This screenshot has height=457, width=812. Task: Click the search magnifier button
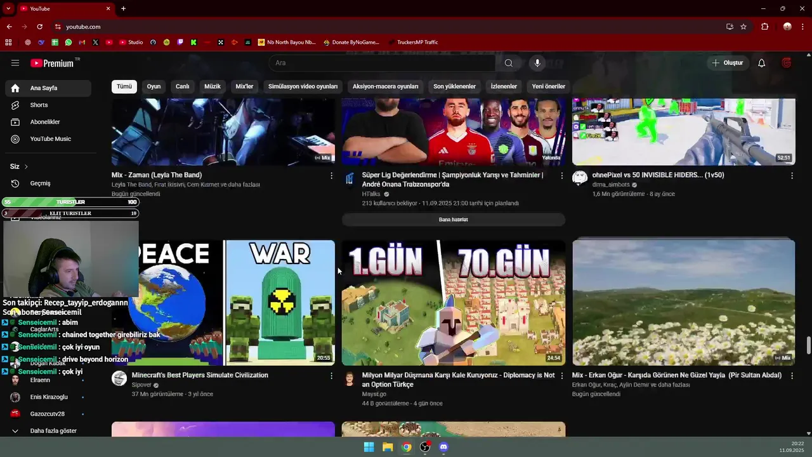click(508, 63)
